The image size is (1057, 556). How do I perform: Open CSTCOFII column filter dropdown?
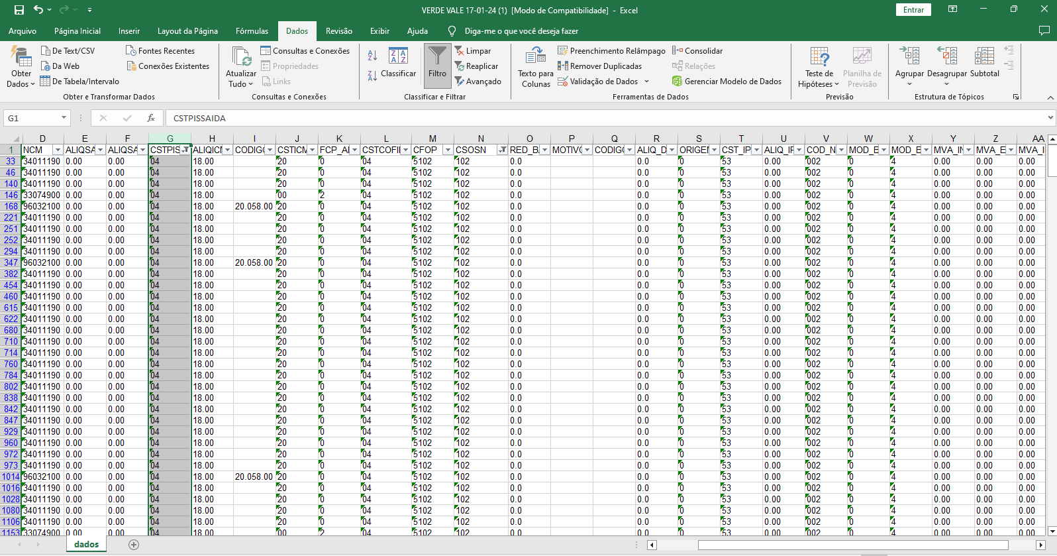click(x=405, y=150)
